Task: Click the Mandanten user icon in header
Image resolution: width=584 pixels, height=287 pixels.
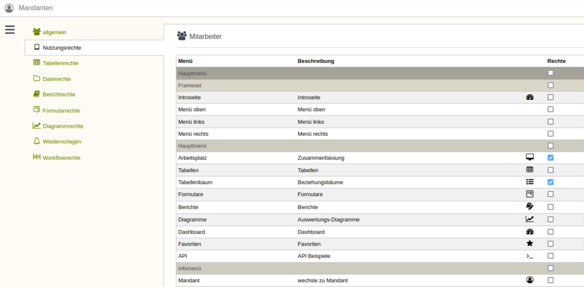Action: pyautogui.click(x=9, y=8)
